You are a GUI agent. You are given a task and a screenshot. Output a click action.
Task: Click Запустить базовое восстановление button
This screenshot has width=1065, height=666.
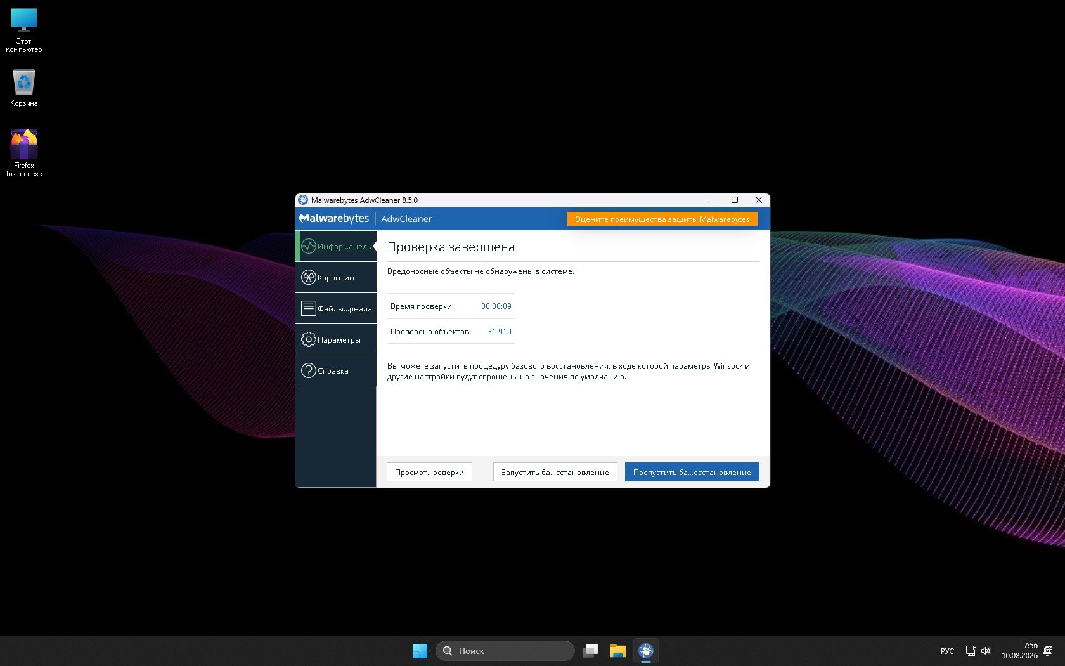pos(555,472)
